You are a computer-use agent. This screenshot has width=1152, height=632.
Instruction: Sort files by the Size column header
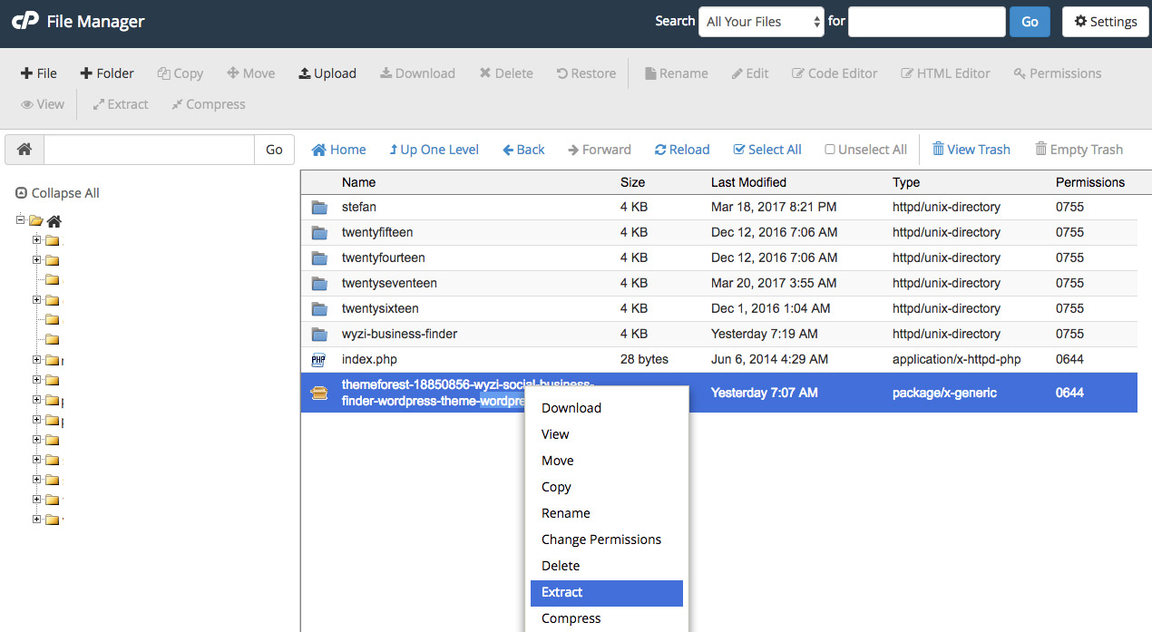pyautogui.click(x=632, y=182)
